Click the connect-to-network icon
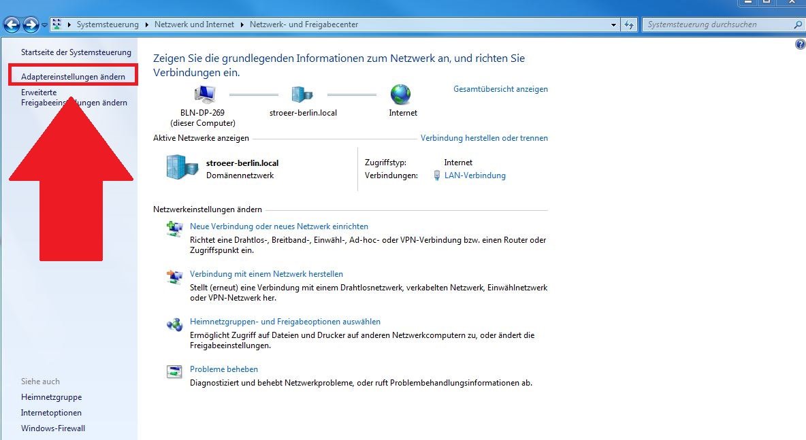806x440 pixels. 174,277
